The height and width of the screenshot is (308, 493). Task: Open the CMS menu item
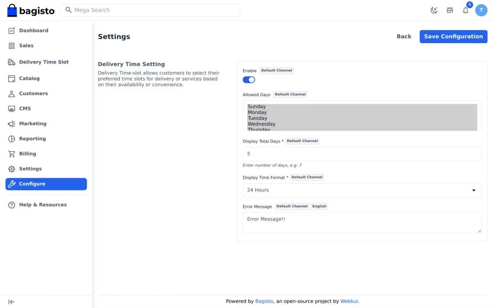46,108
